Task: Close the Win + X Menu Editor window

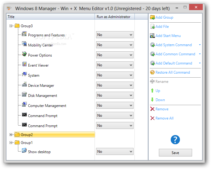Action: (196, 7)
